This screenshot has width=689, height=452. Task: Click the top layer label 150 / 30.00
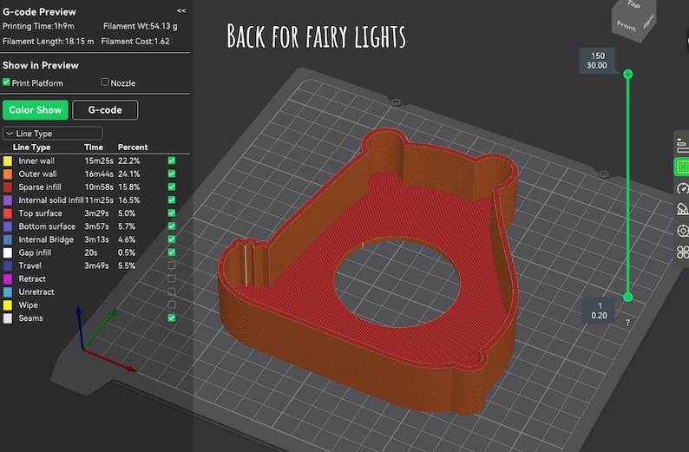(x=596, y=61)
